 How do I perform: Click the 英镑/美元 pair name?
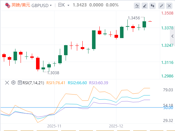[x=21, y=5]
